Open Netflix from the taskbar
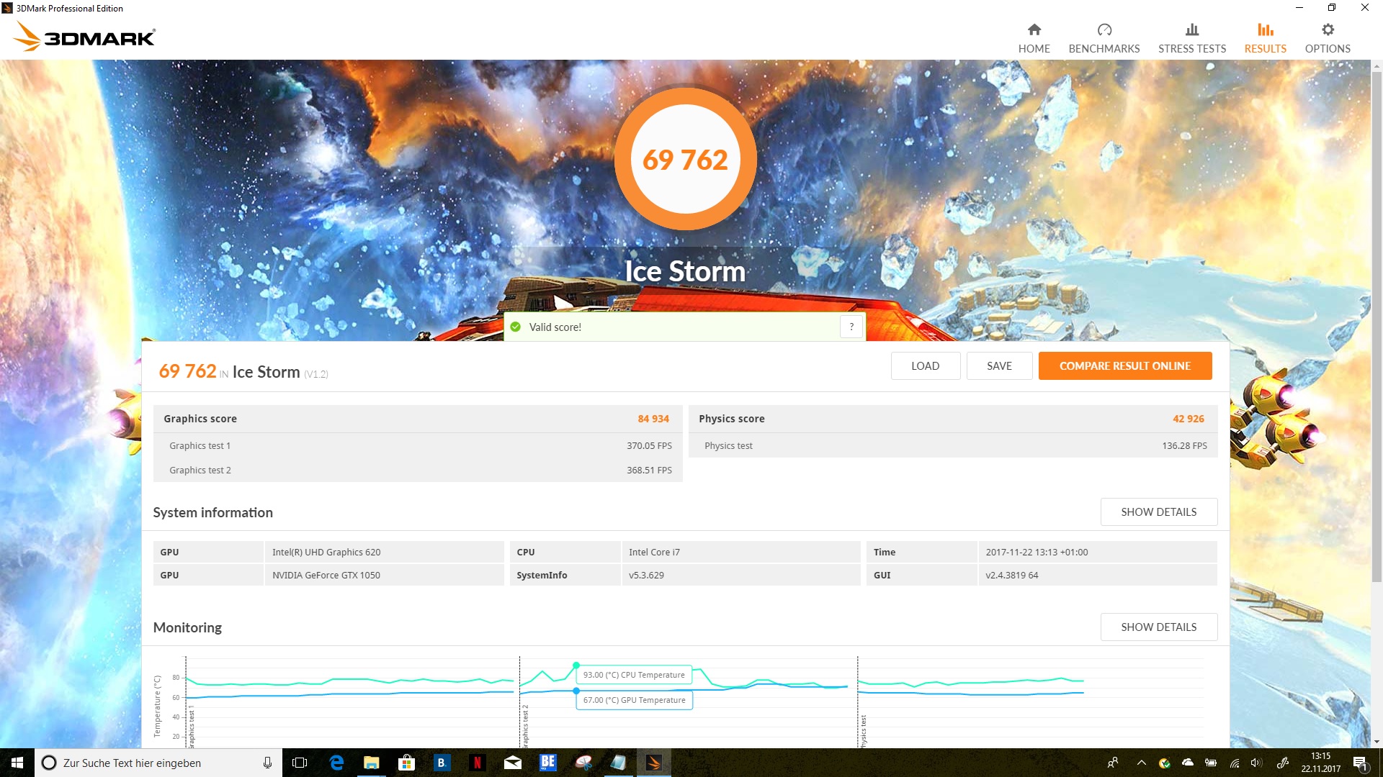Image resolution: width=1383 pixels, height=777 pixels. 477,763
